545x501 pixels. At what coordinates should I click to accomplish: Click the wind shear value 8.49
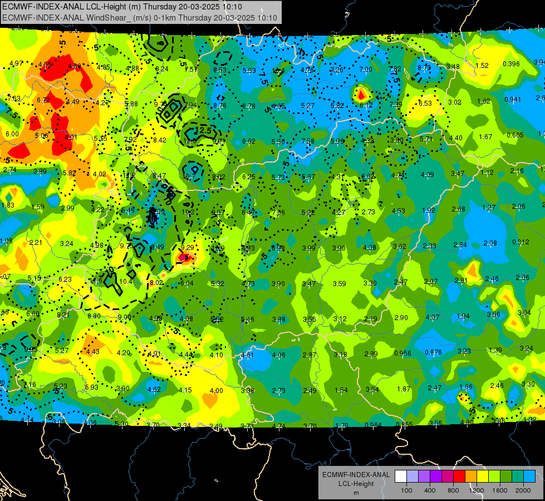pyautogui.click(x=158, y=247)
